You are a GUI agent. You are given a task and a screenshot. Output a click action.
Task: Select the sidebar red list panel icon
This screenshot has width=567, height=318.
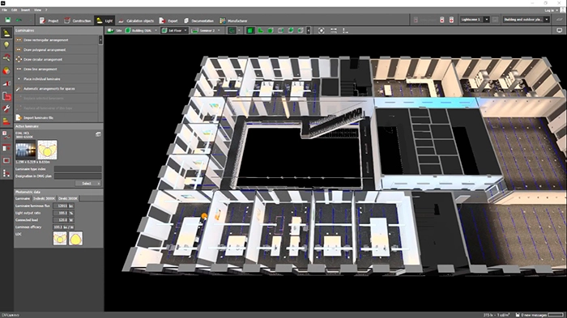coord(6,148)
